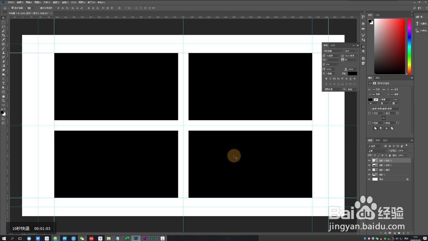Select the 矩形 1 拷贝 2 layer
Image resolution: width=428 pixels, height=241 pixels.
(389, 165)
